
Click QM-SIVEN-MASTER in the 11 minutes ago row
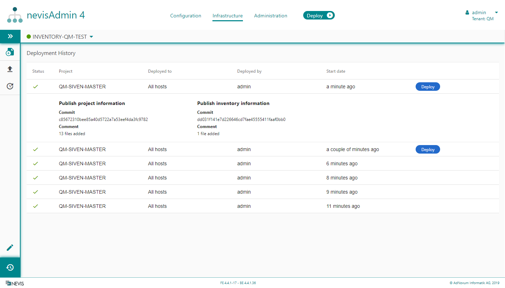(82, 206)
